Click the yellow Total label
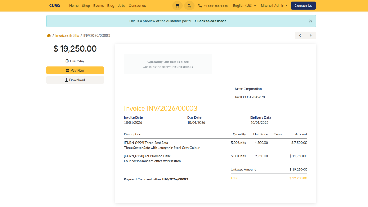This screenshot has width=368, height=207. point(234,178)
